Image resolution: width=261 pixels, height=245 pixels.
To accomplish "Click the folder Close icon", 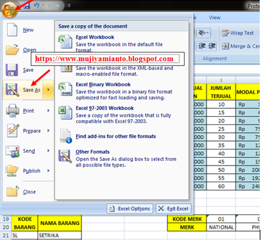I will coord(12,191).
